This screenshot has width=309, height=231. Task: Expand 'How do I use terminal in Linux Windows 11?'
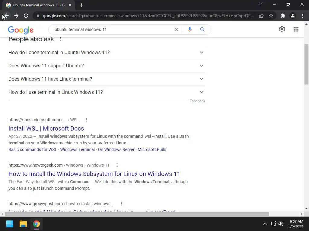pyautogui.click(x=107, y=92)
